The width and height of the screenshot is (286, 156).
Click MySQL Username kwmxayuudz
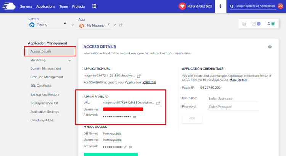tap(112, 140)
